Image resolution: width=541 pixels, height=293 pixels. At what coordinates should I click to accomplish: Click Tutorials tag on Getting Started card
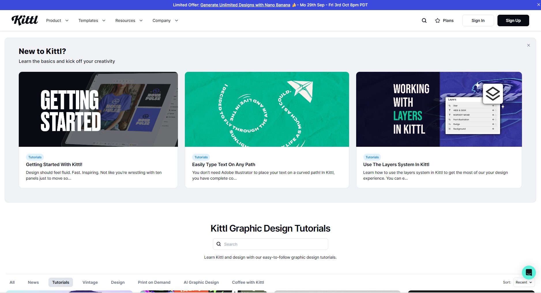click(x=35, y=157)
